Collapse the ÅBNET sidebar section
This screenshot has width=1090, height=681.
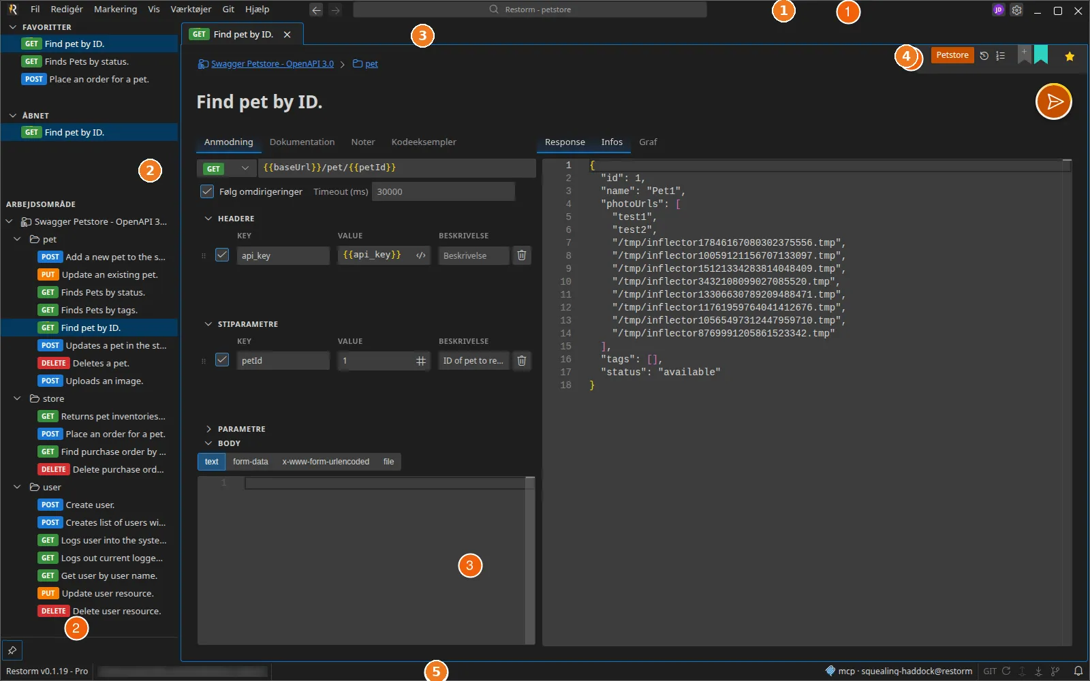coord(13,116)
